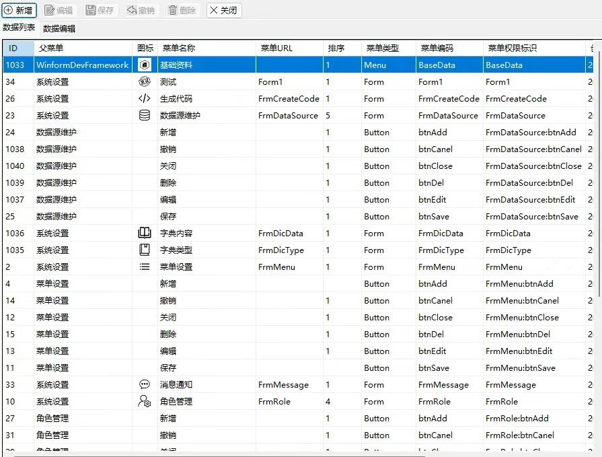Click the FrmMenu:btnEdit permission cell
The image size is (602, 457).
click(534, 351)
